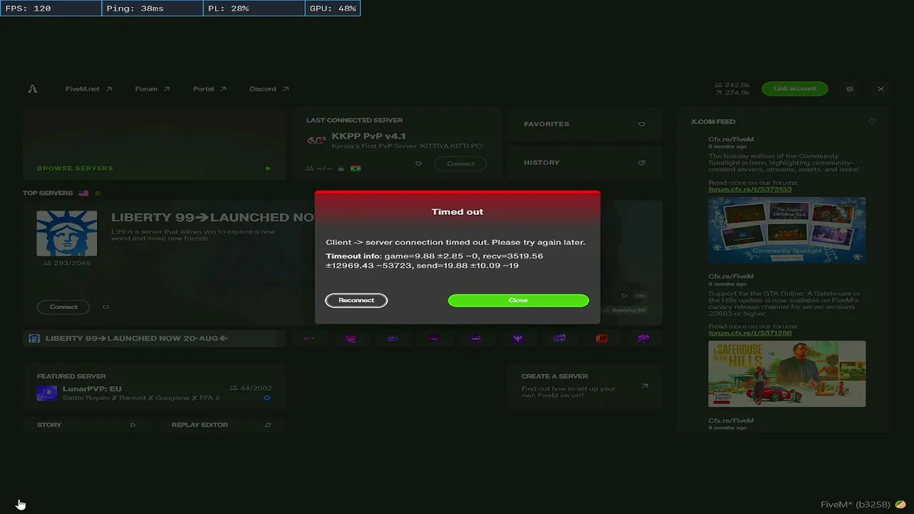Open the Create a Server card
Image resolution: width=914 pixels, height=514 pixels.
(x=585, y=386)
